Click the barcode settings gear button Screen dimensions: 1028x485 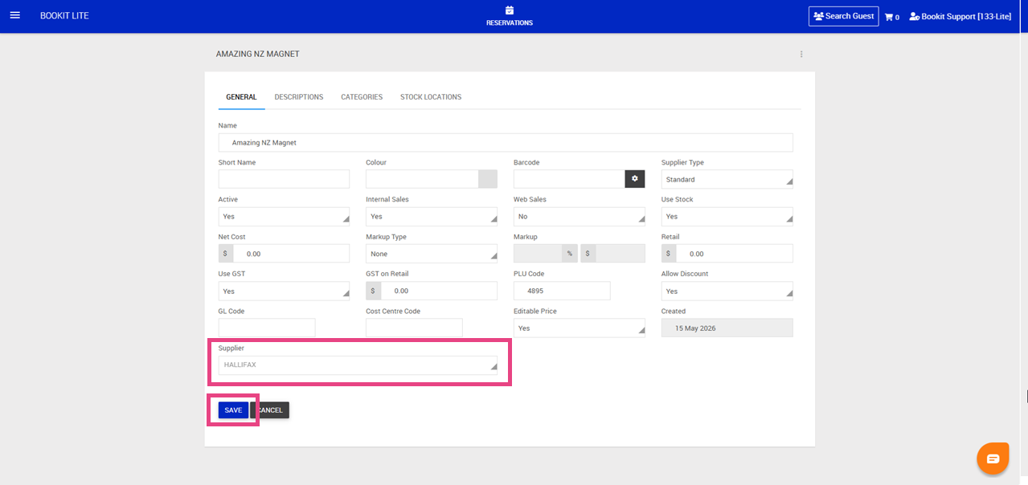coord(635,179)
